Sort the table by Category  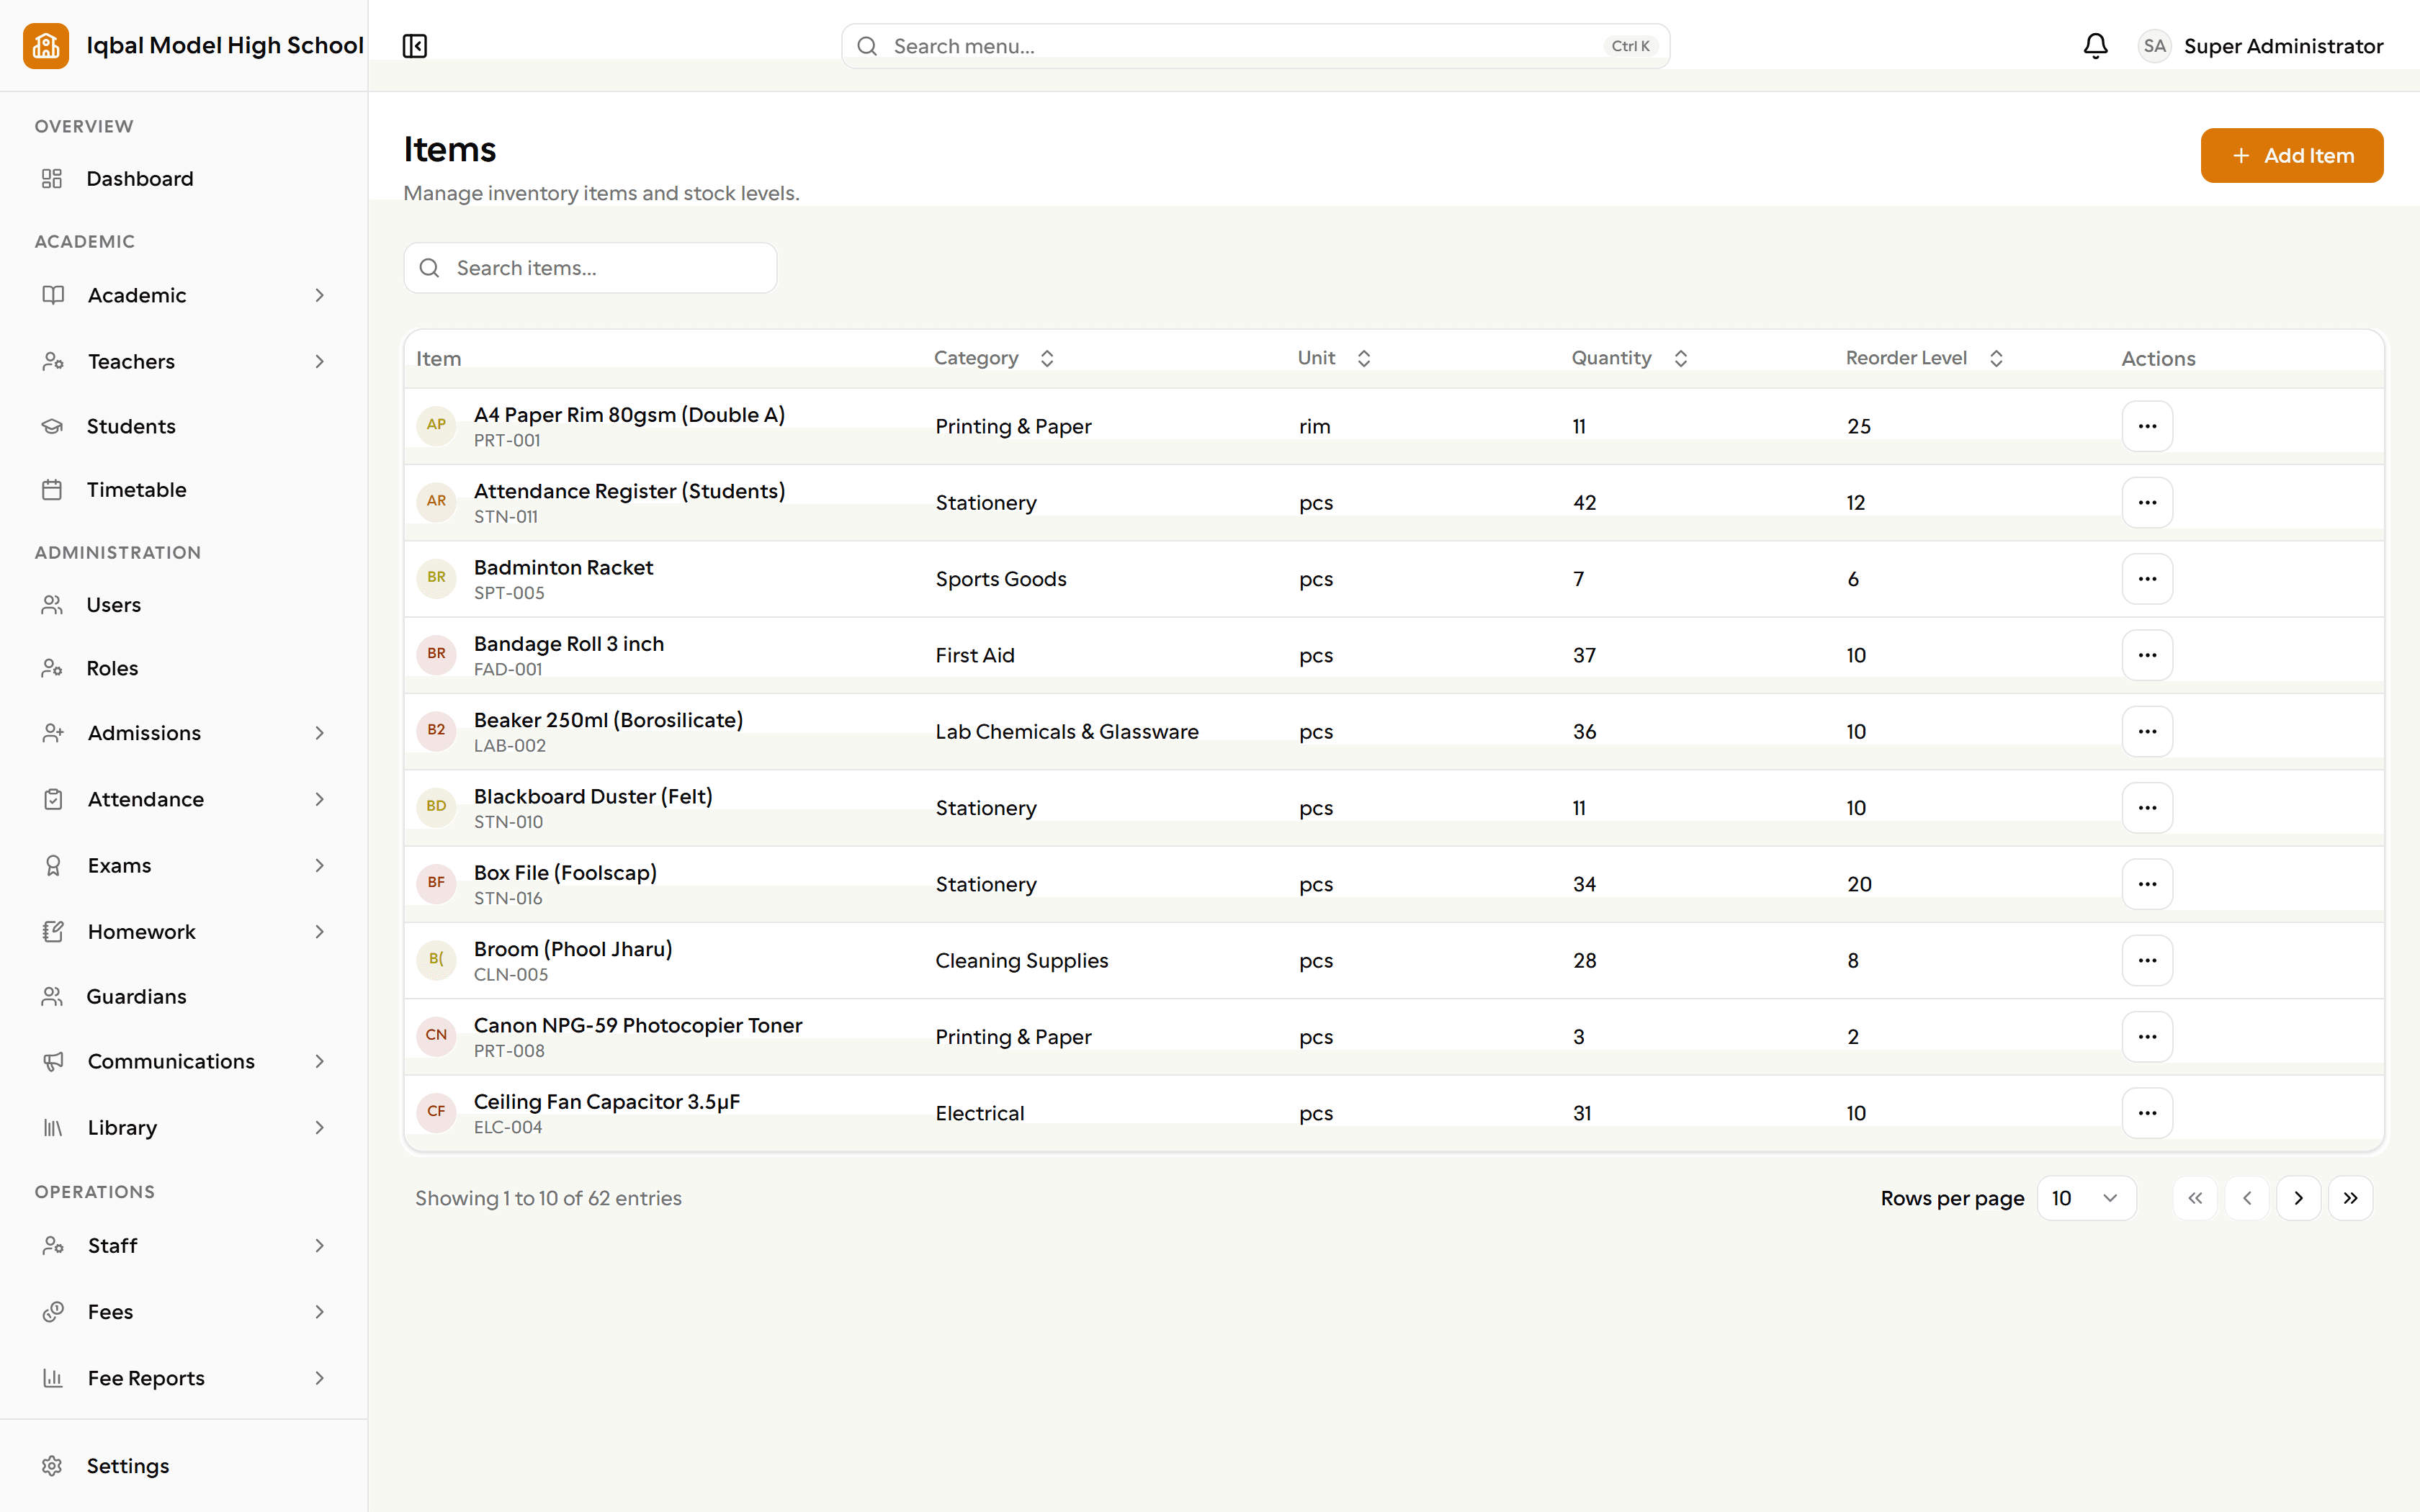[994, 358]
